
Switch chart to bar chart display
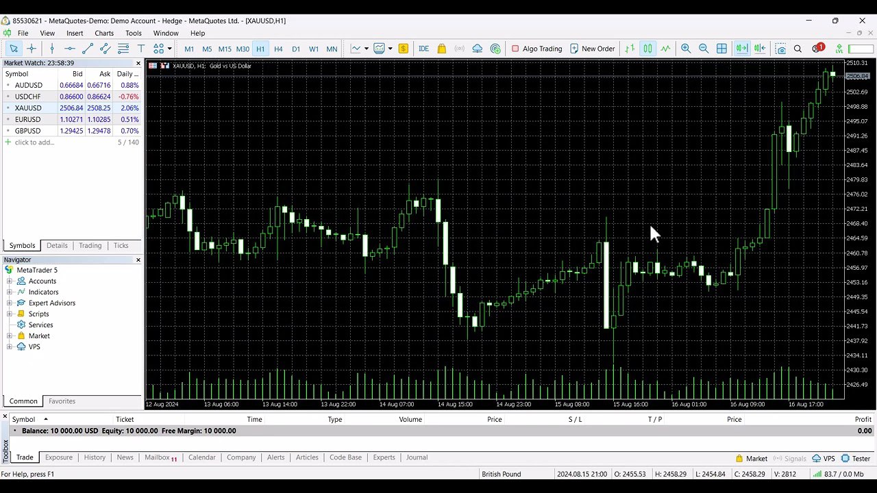[630, 49]
